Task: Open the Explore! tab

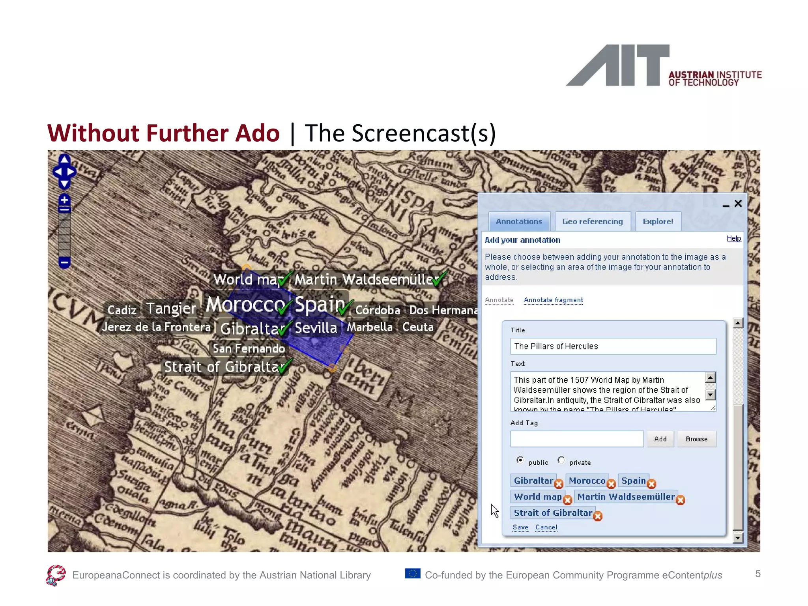Action: (x=658, y=221)
